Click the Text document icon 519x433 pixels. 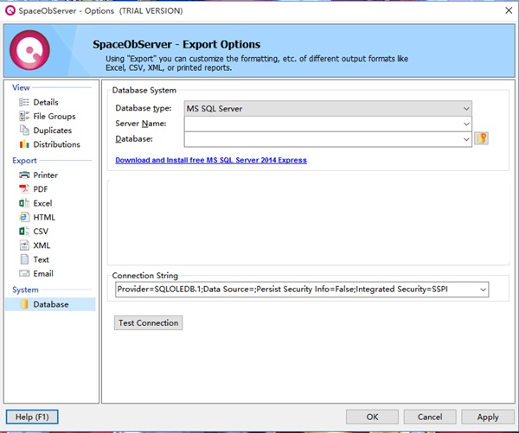24,259
